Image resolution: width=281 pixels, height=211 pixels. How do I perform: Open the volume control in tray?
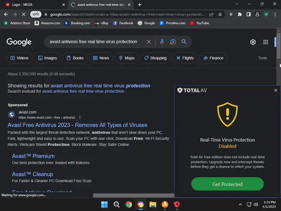click(256, 204)
